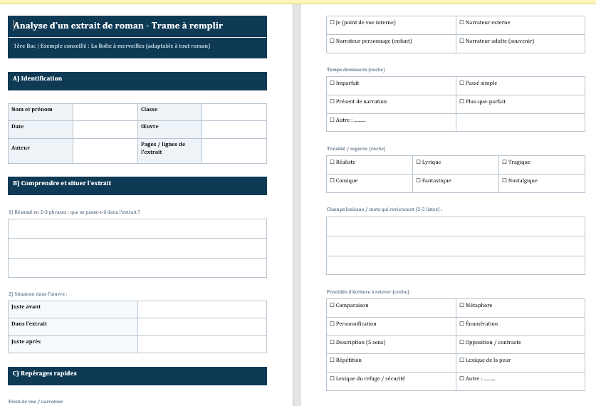Image resolution: width=596 pixels, height=406 pixels.
Task: Click the empty cell beside 'Auteur'
Action: click(105, 150)
